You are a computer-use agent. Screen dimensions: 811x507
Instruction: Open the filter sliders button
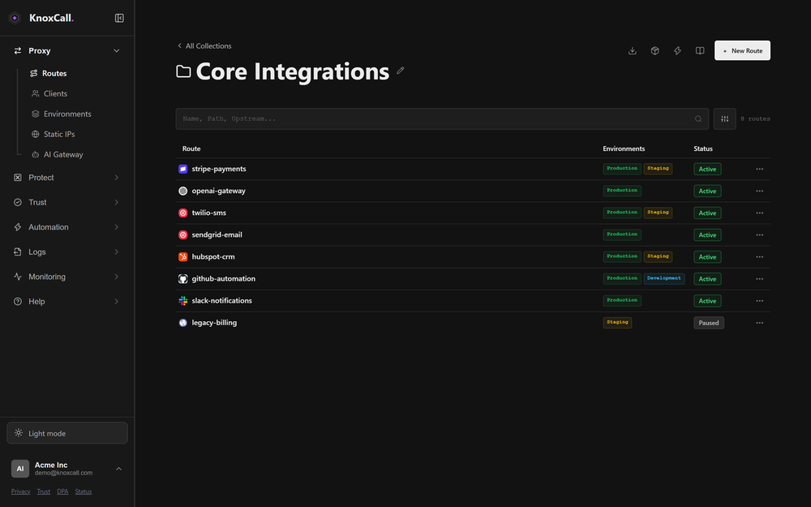724,119
